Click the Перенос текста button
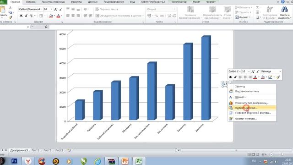293x165 pixels. [107, 9]
